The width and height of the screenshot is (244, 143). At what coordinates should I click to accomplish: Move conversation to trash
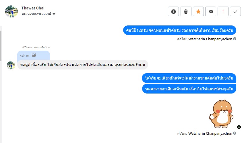[186, 11]
